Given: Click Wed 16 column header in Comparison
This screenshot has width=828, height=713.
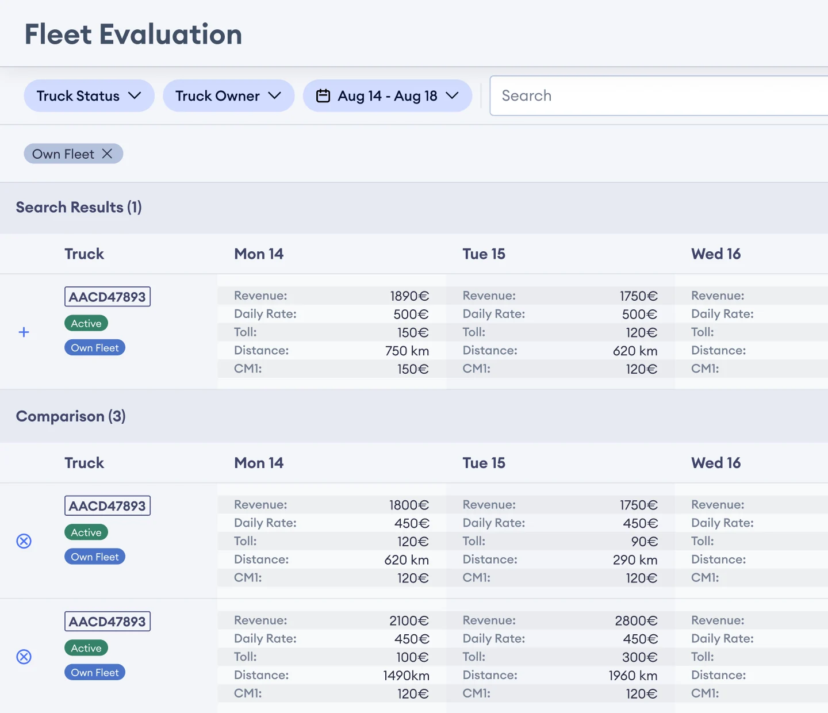Looking at the screenshot, I should tap(716, 463).
